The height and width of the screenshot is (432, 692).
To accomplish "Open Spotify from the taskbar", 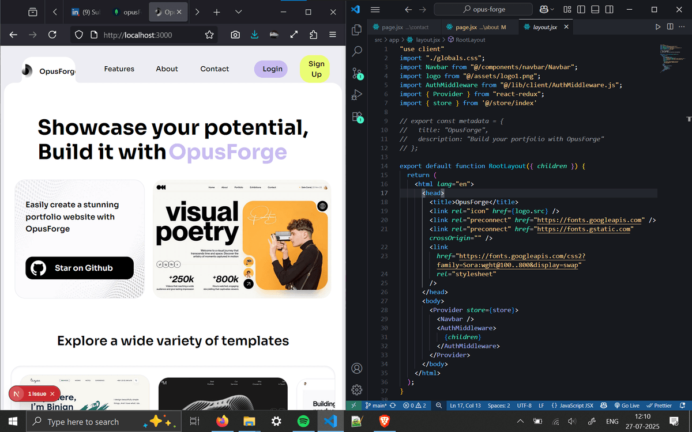I will pos(303,422).
